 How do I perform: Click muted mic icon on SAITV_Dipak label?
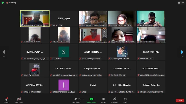tap(51, 25)
